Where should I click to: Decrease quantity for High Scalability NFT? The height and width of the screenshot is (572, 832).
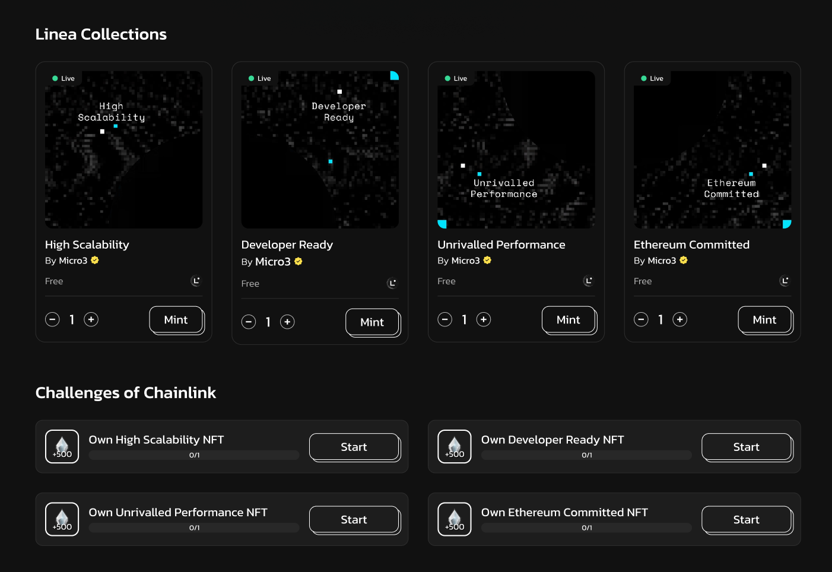(x=52, y=319)
